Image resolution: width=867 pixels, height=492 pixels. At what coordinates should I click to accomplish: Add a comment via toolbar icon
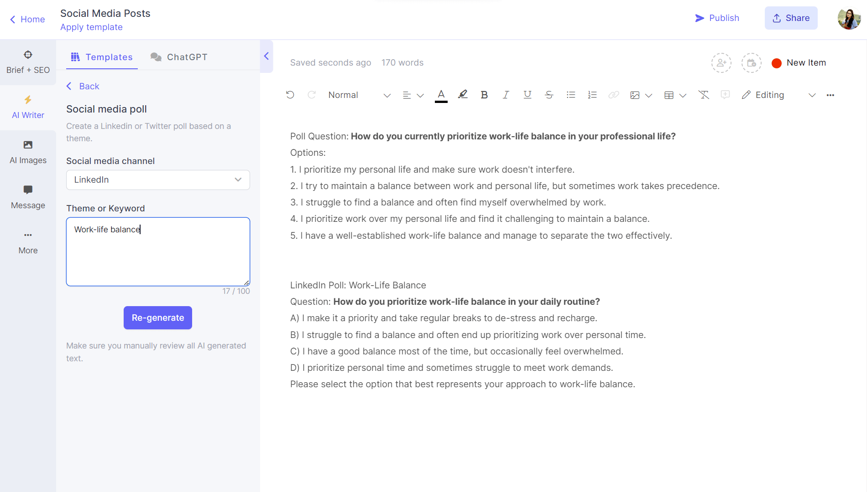click(725, 95)
